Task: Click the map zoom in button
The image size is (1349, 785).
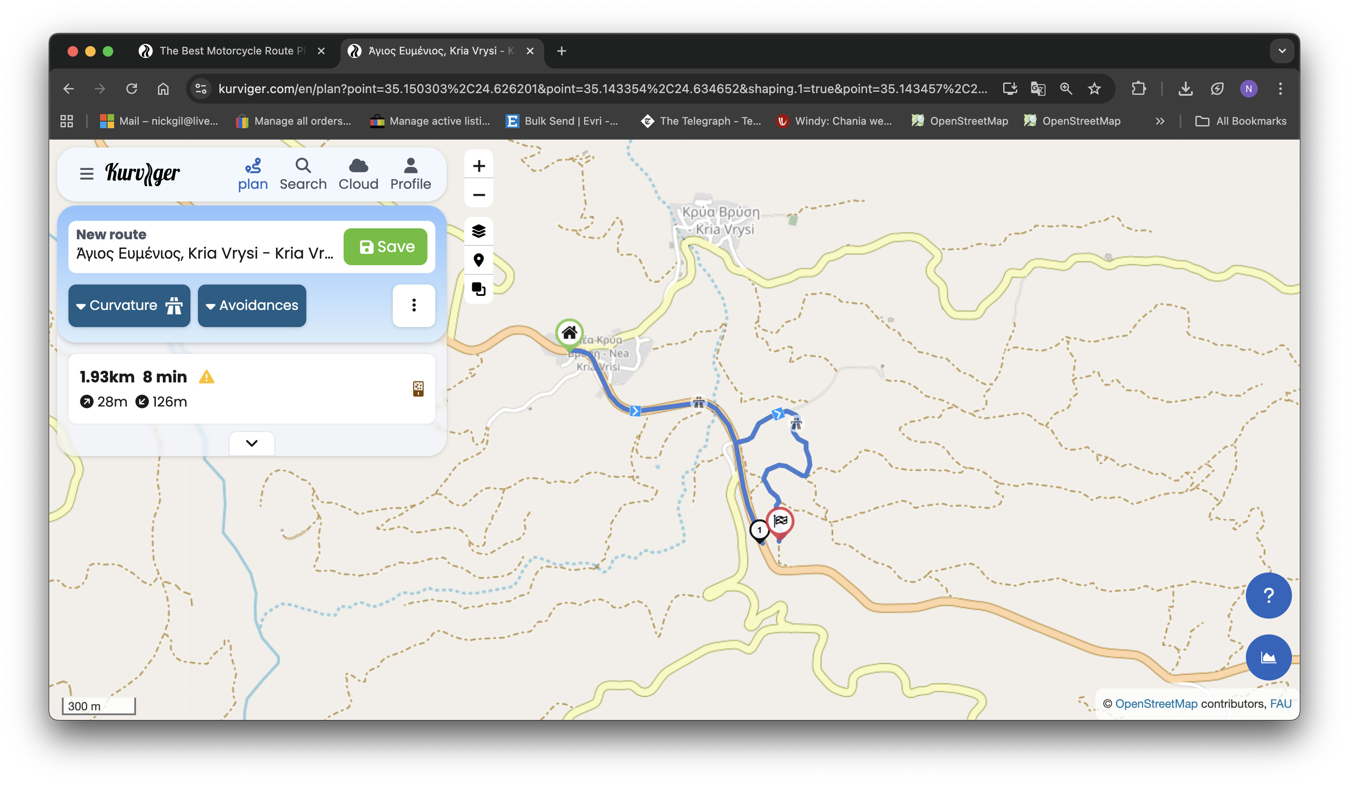Action: click(x=478, y=166)
